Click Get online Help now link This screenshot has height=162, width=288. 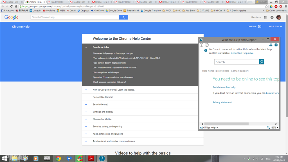(x=242, y=53)
